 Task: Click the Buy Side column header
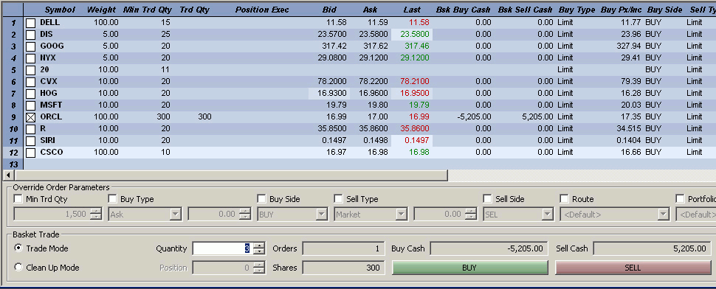point(664,10)
